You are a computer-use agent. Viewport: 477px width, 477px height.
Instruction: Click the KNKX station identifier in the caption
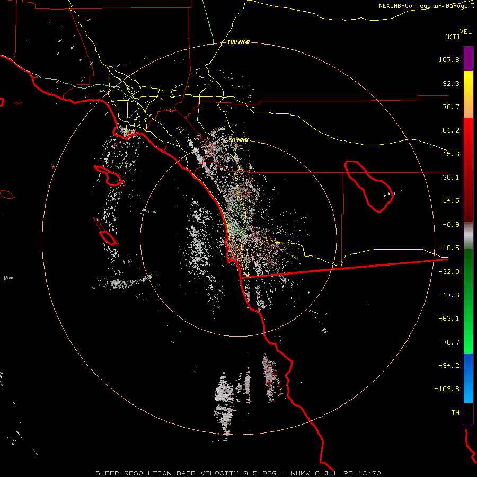coord(301,473)
